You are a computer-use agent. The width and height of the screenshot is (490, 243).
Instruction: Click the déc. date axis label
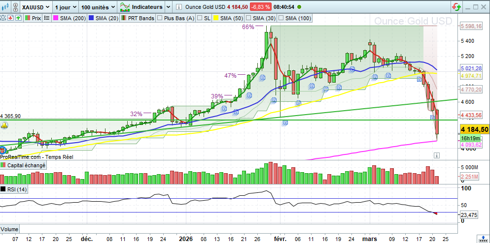pyautogui.click(x=87, y=239)
